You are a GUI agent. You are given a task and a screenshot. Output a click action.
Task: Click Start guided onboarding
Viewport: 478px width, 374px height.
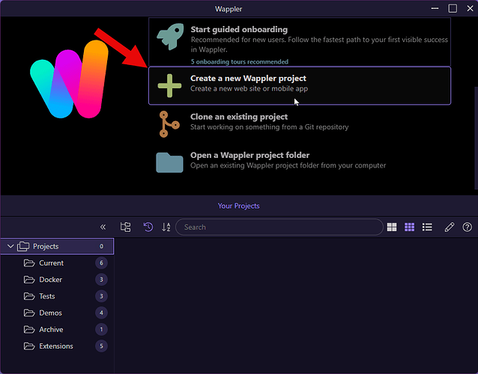pos(300,42)
